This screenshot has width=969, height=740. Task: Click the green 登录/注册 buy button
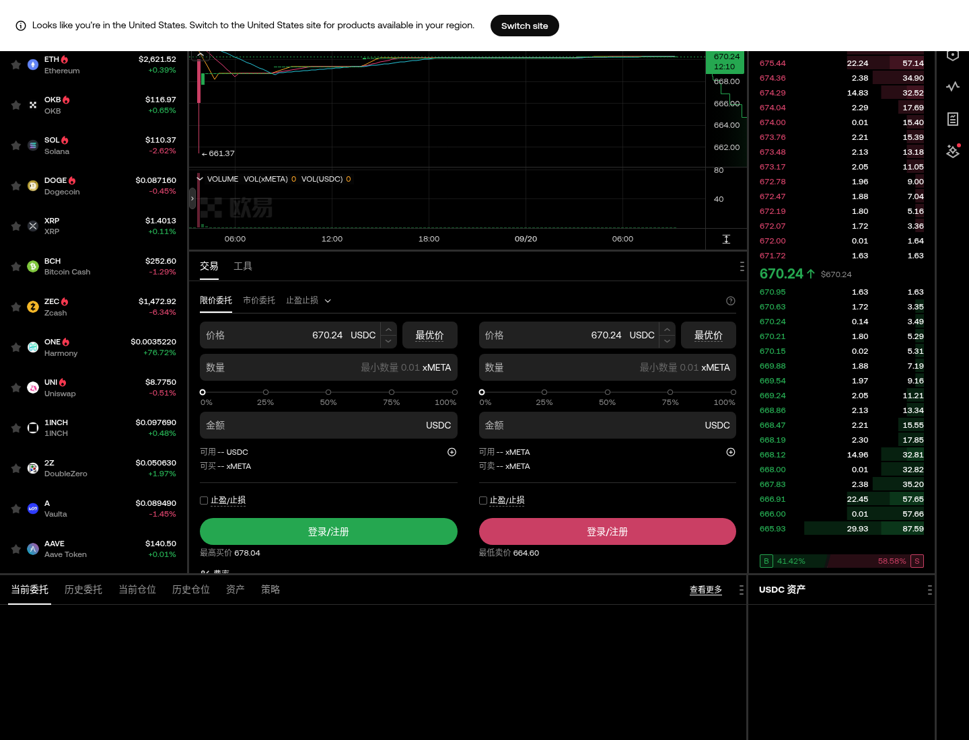tap(328, 531)
